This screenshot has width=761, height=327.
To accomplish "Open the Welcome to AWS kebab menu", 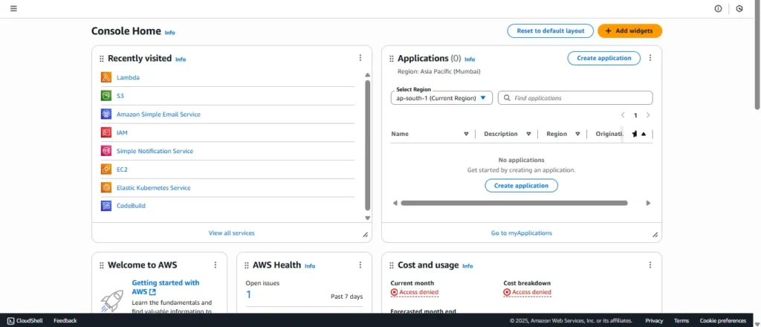I will pyautogui.click(x=215, y=265).
